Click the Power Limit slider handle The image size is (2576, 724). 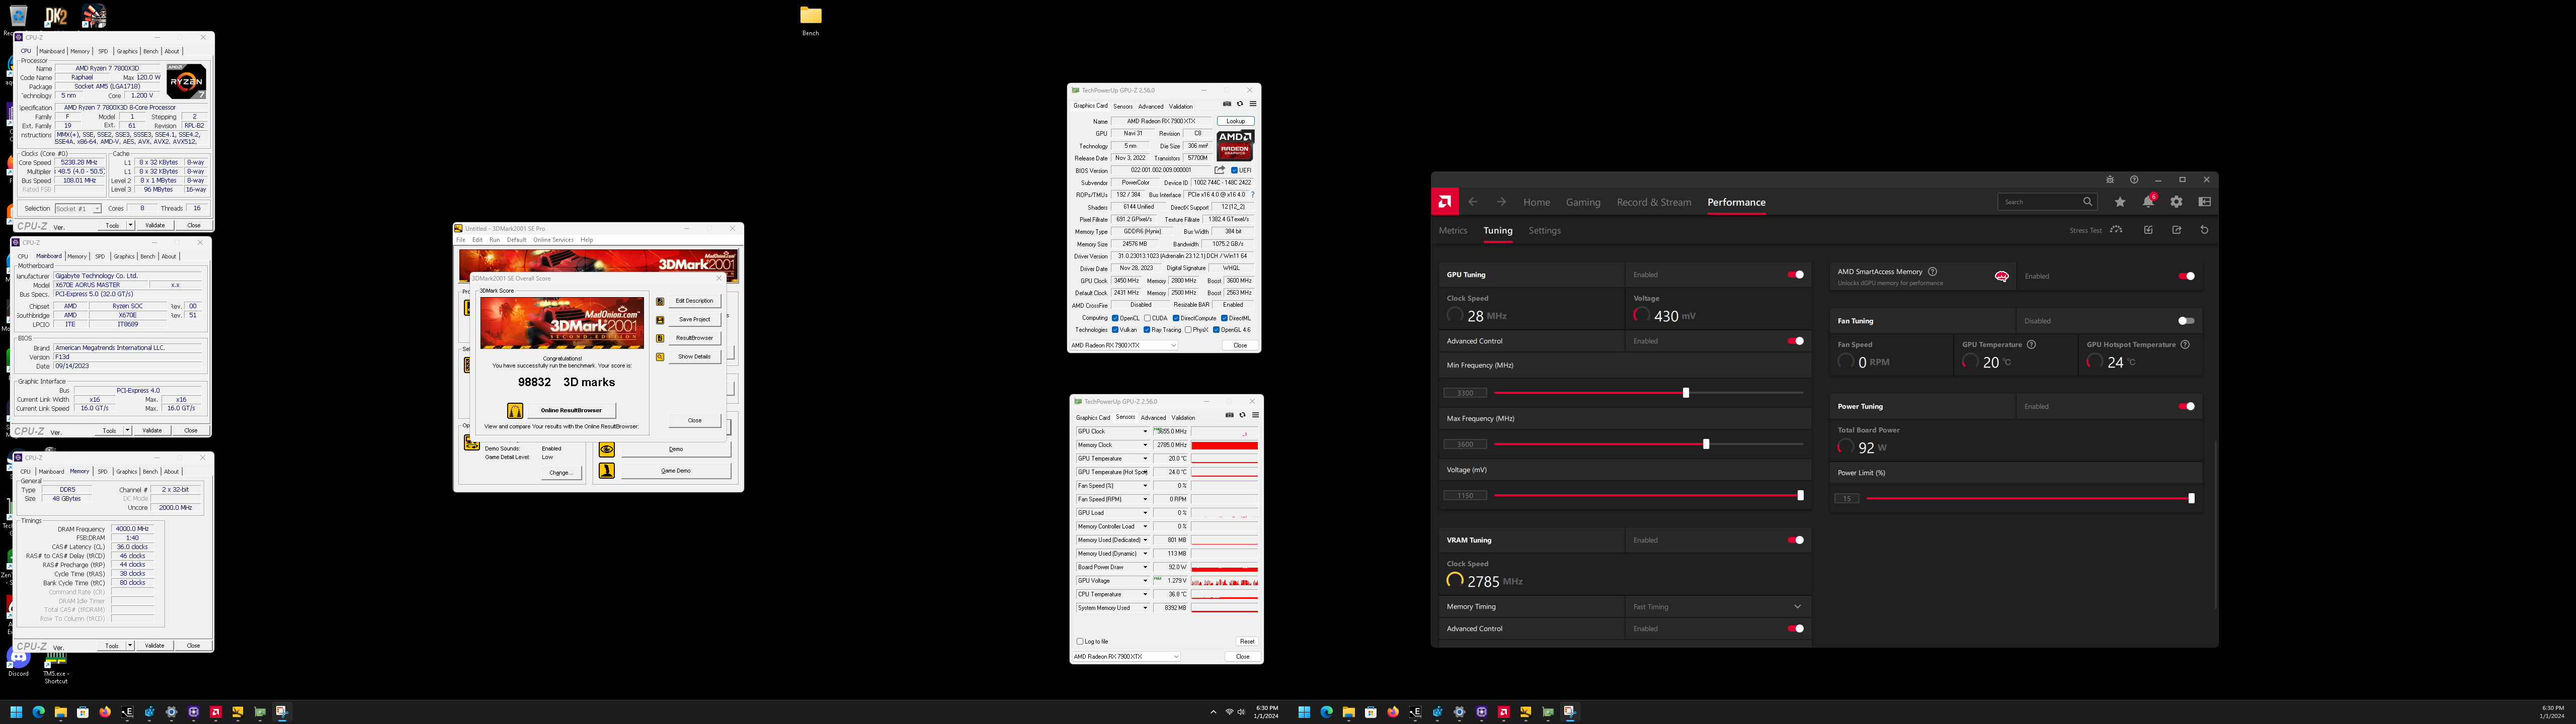(2191, 498)
